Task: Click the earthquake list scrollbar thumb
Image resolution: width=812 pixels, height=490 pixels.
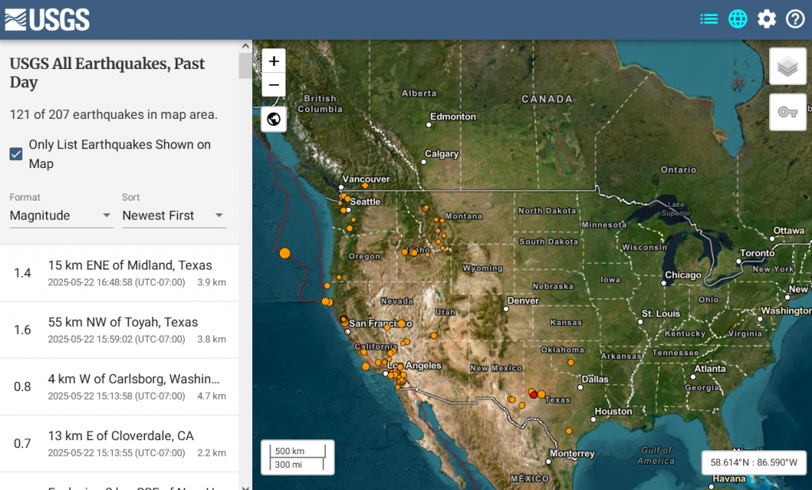Action: coord(246,66)
